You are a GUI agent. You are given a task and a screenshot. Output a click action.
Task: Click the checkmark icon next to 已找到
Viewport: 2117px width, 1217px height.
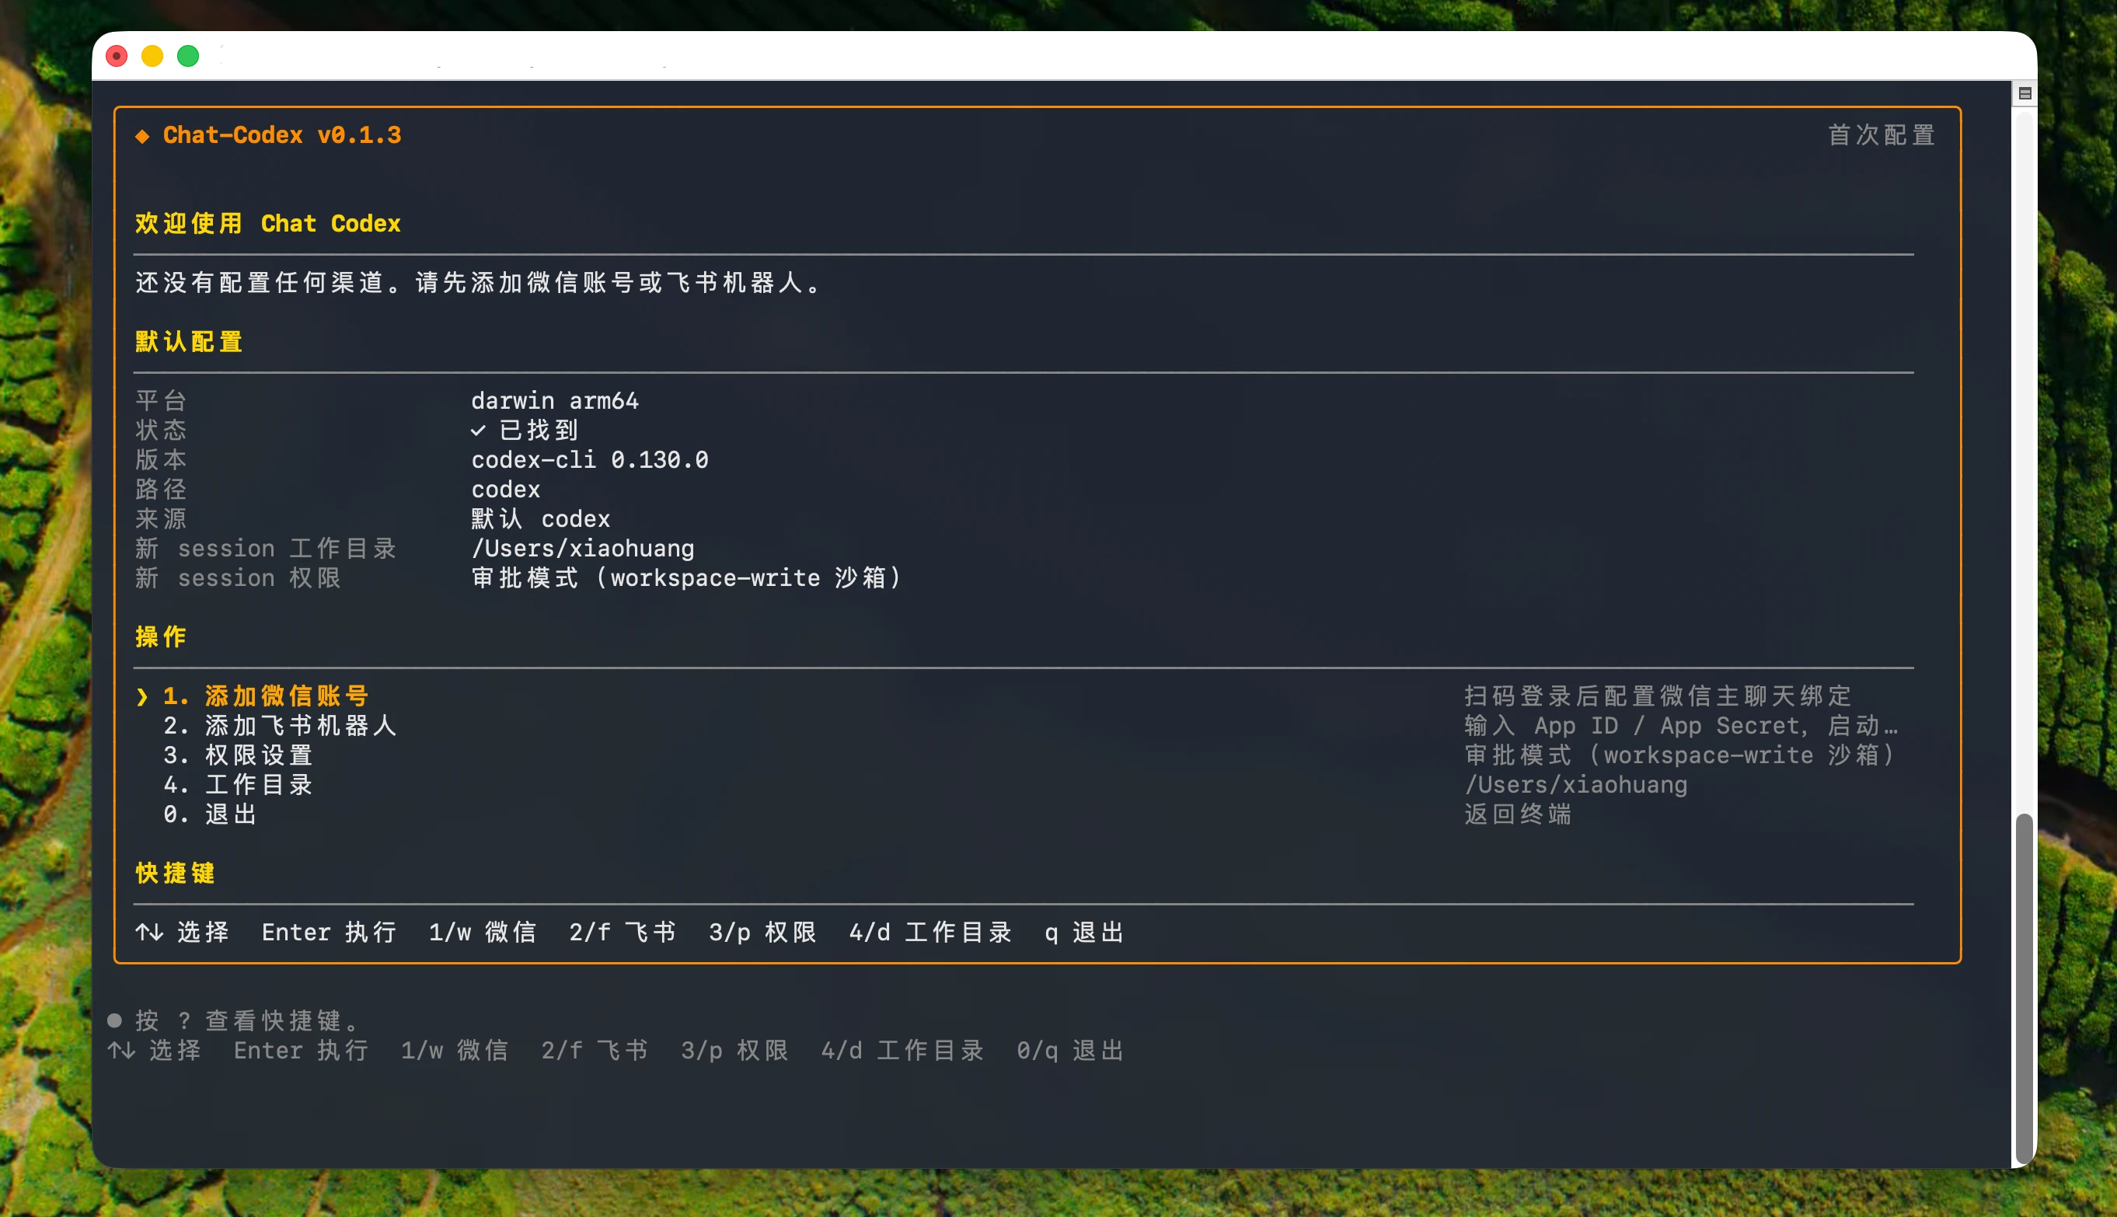tap(478, 431)
